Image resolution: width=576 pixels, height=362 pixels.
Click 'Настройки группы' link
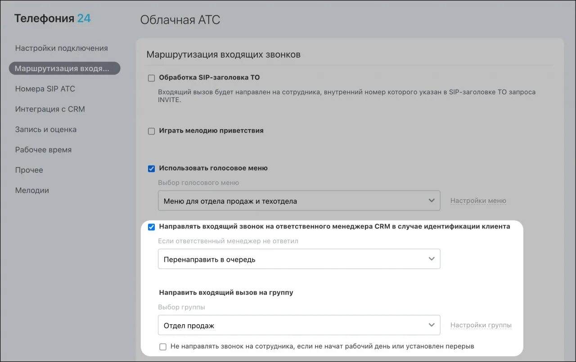(481, 325)
